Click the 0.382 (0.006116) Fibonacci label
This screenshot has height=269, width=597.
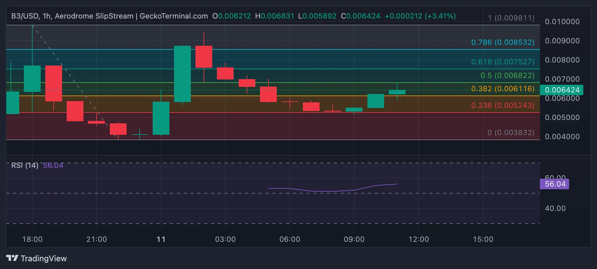point(503,89)
